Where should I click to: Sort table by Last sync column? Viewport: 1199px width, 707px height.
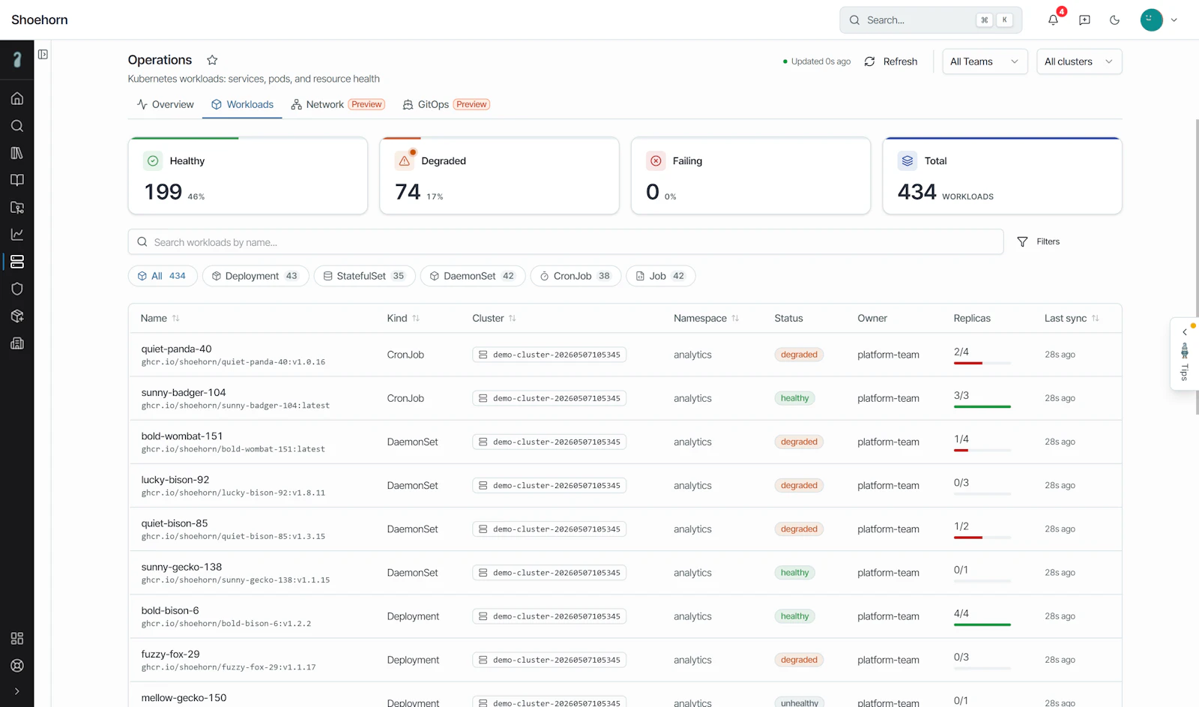click(x=1072, y=318)
